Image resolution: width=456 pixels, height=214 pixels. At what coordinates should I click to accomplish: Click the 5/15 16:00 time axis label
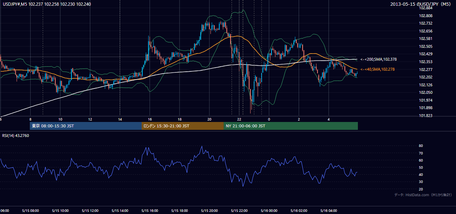coord(150,210)
